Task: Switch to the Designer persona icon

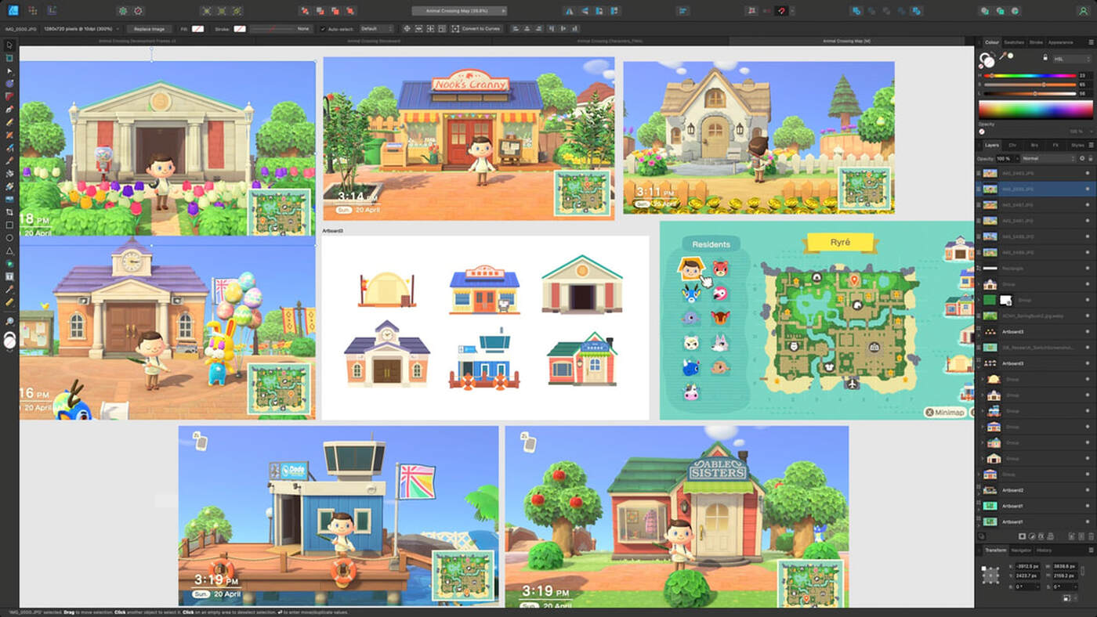Action: [13, 11]
